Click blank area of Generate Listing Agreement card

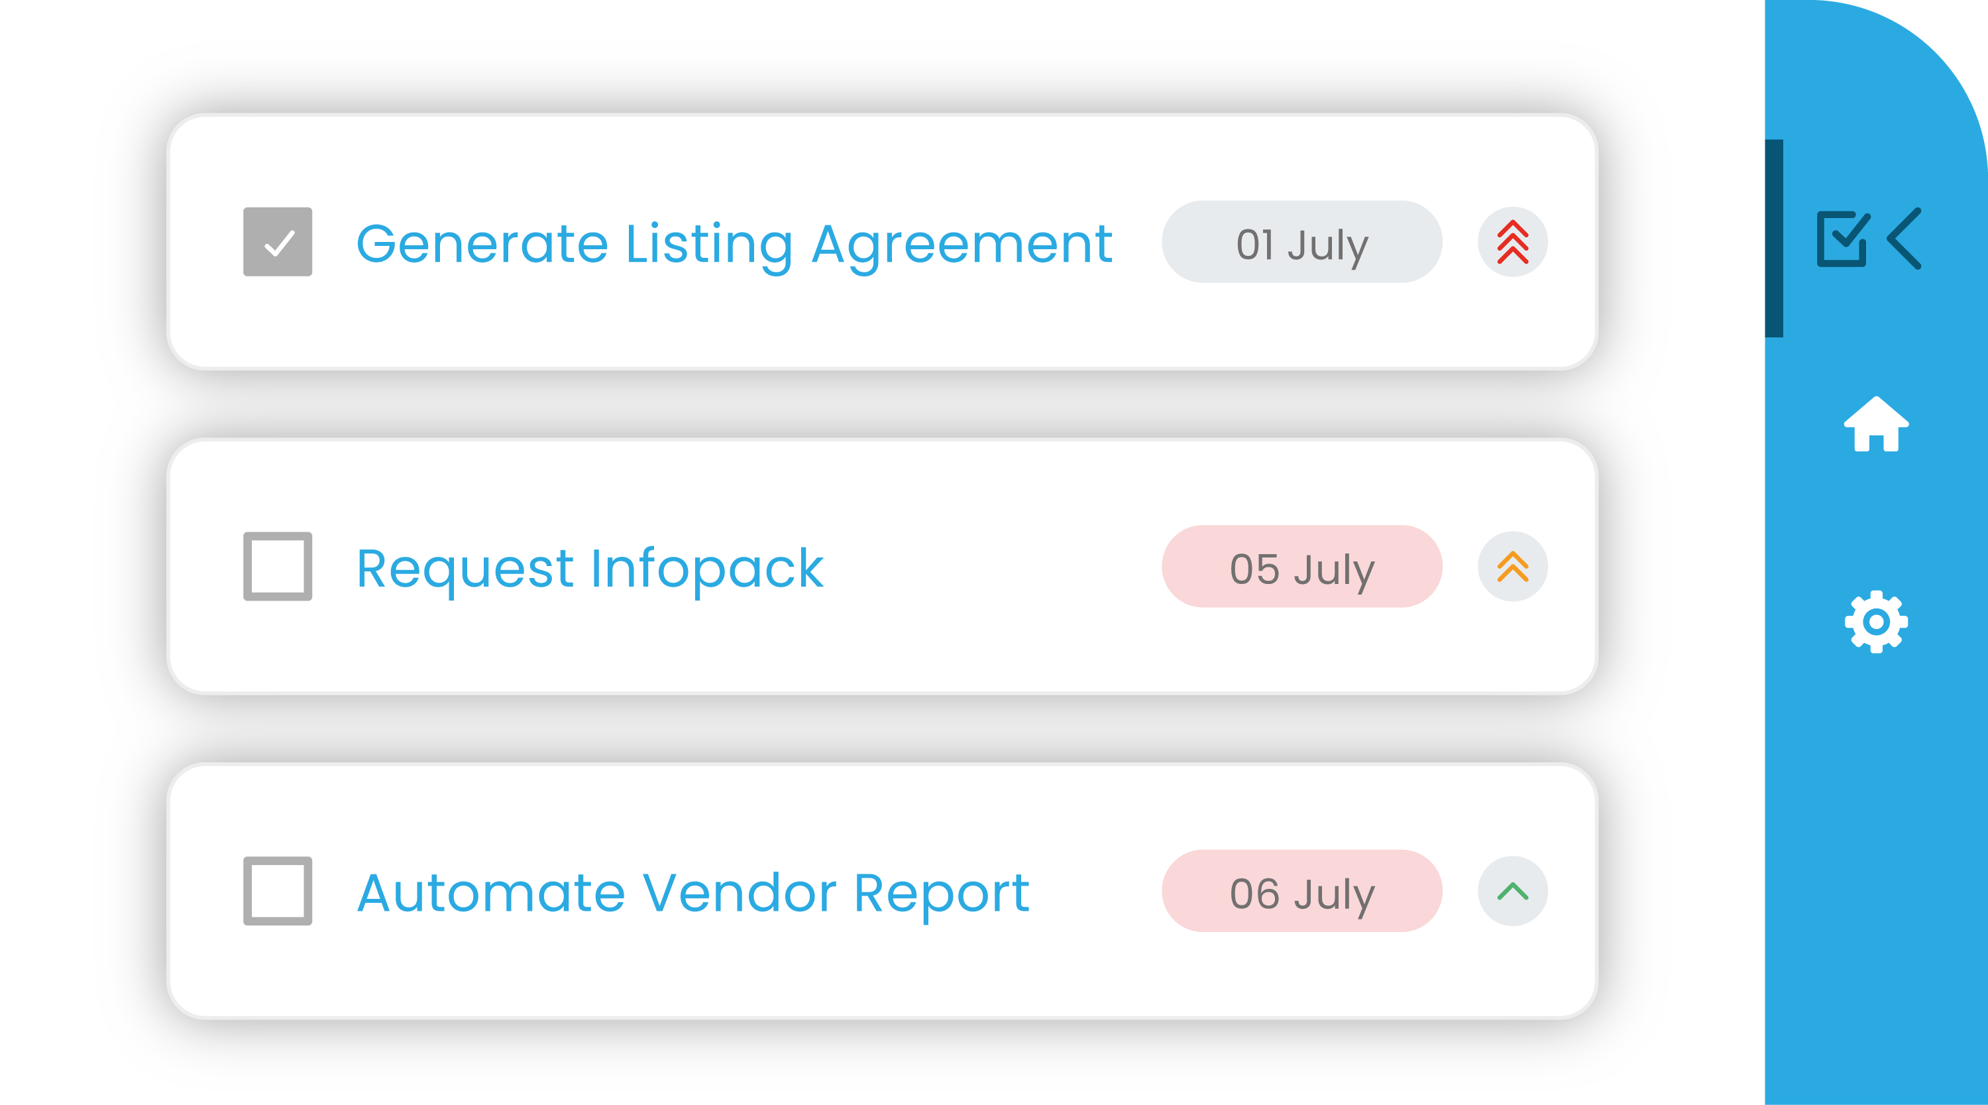click(880, 324)
